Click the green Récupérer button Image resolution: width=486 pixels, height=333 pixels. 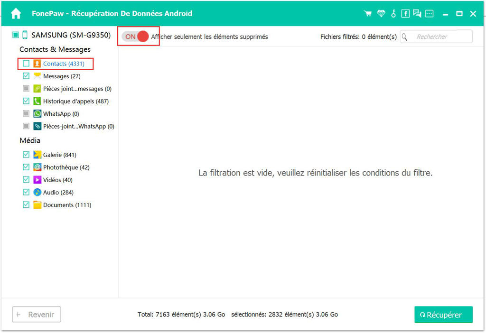pyautogui.click(x=444, y=314)
